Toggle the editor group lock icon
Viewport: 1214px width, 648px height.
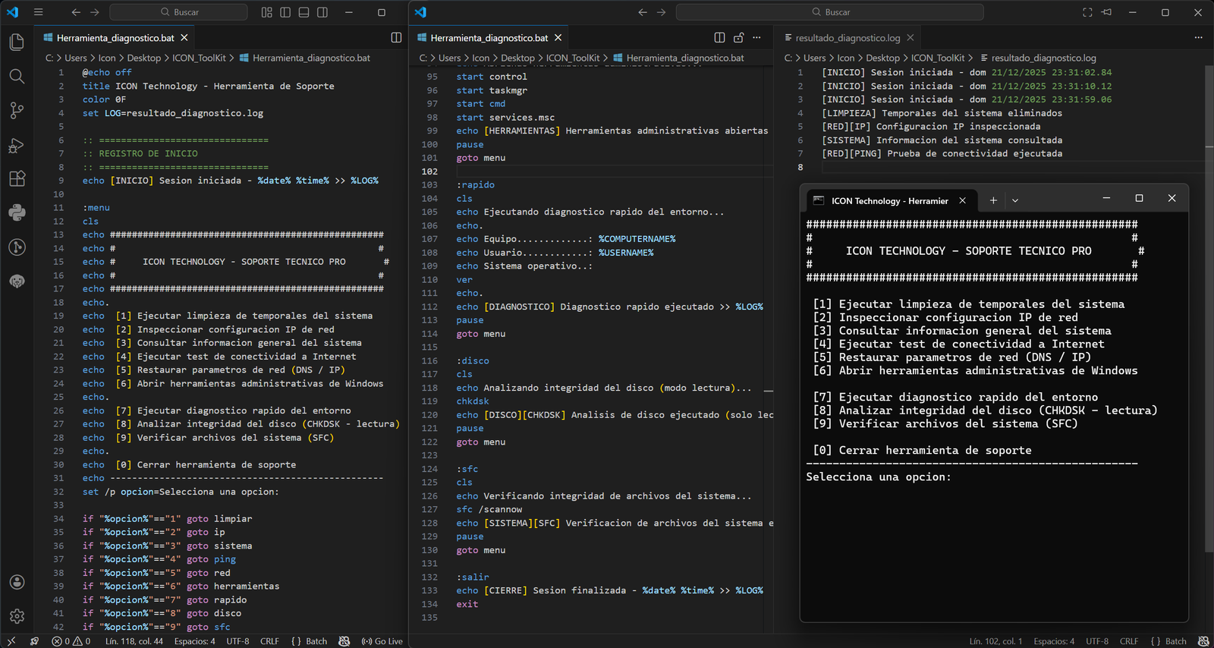click(738, 38)
